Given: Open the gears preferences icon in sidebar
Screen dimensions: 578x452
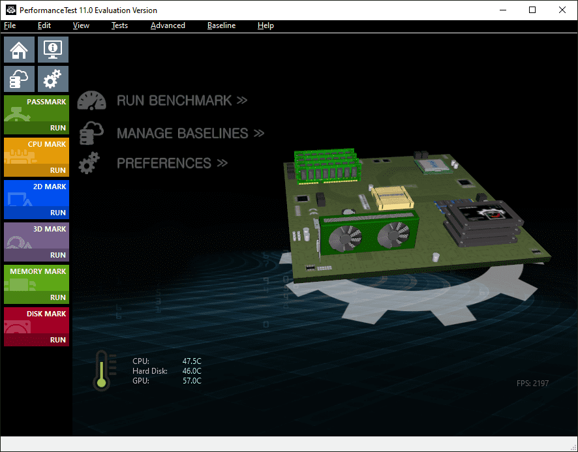Looking at the screenshot, I should click(53, 79).
